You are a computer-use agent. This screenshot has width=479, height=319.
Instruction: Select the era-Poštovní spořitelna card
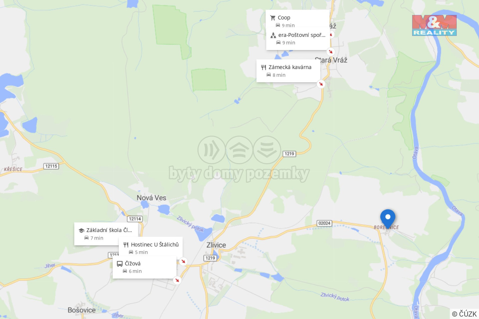[x=298, y=39]
